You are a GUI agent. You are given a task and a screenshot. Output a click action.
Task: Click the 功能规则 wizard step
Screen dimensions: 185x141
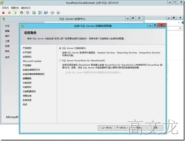point(27,87)
